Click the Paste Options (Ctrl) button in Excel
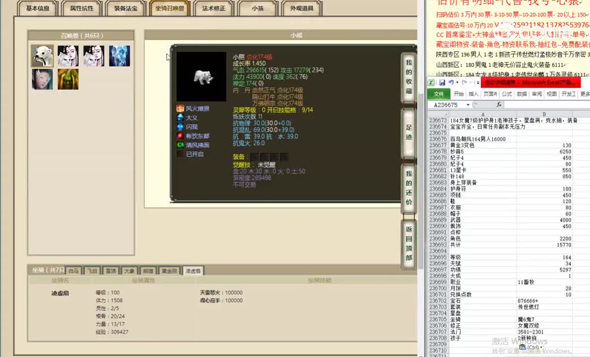This screenshot has height=357, width=590. tap(530, 347)
